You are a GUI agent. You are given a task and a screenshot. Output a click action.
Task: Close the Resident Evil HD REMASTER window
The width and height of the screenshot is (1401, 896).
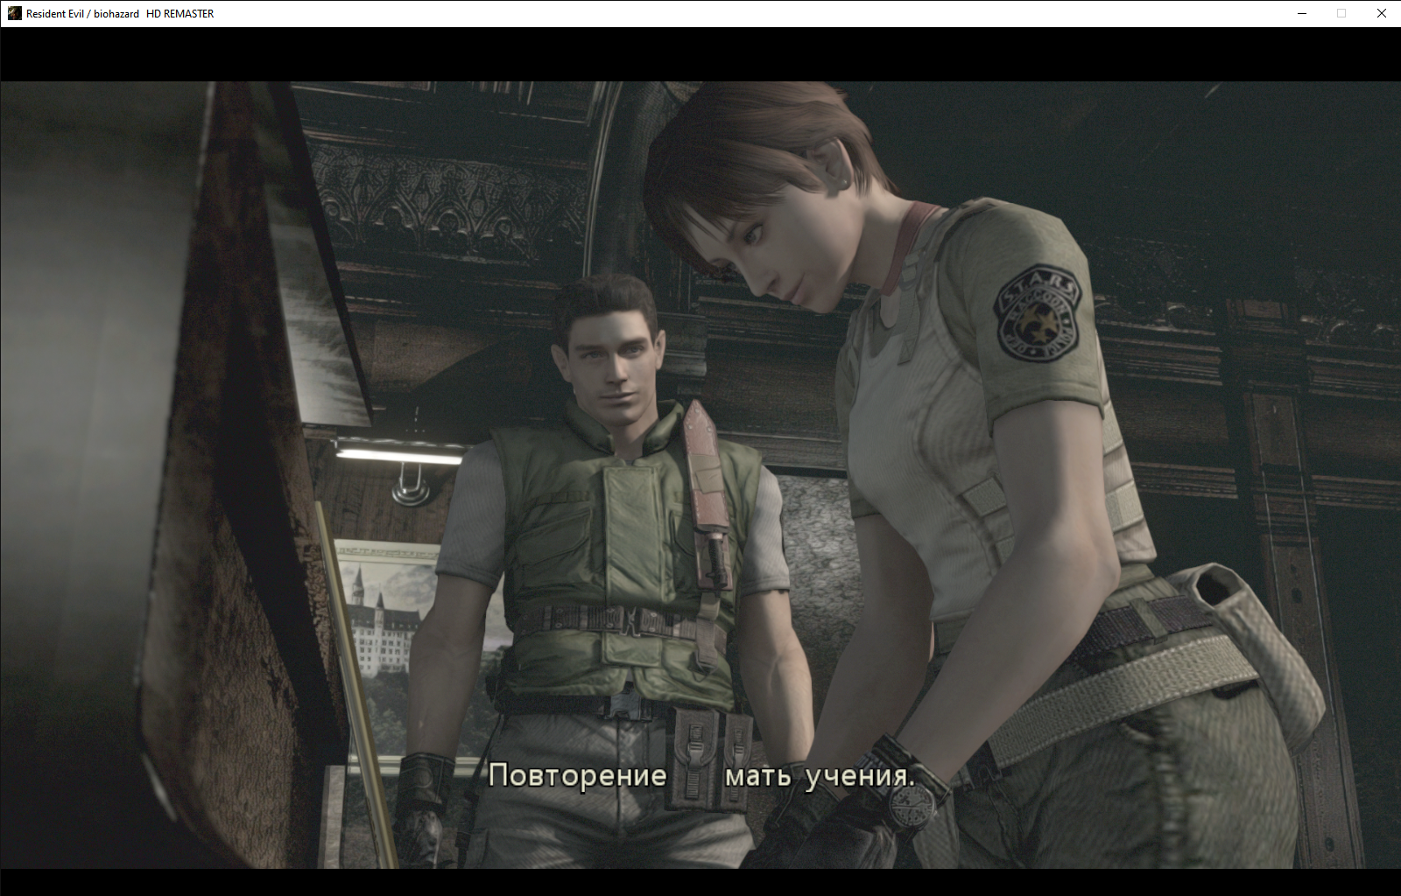tap(1381, 13)
